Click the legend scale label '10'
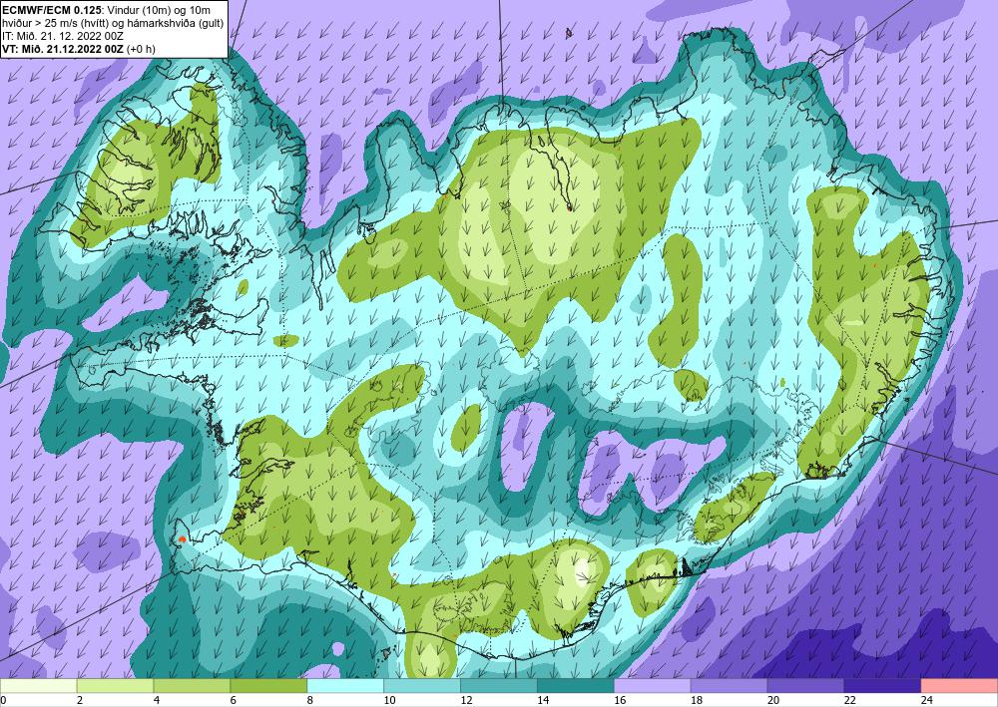The width and height of the screenshot is (998, 707). click(x=389, y=701)
